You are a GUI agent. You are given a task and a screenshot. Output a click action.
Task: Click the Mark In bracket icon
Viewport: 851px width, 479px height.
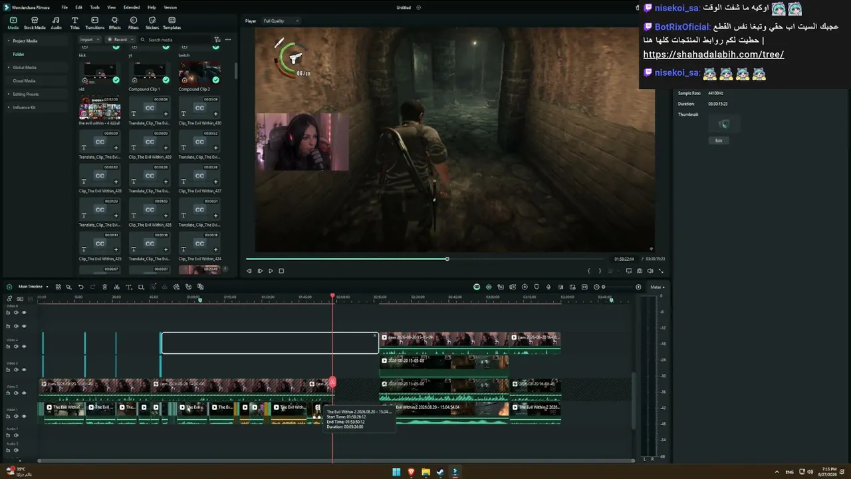click(589, 271)
